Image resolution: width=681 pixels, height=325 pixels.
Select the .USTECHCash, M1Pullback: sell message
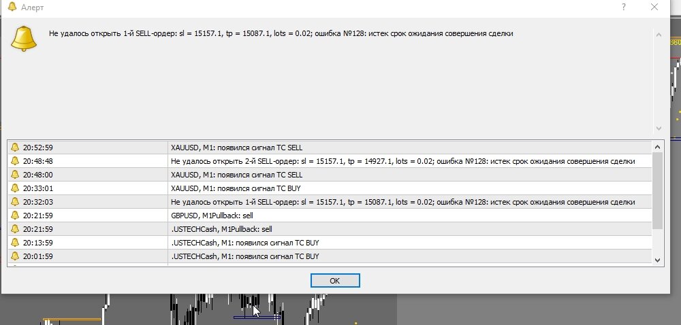[x=221, y=229]
